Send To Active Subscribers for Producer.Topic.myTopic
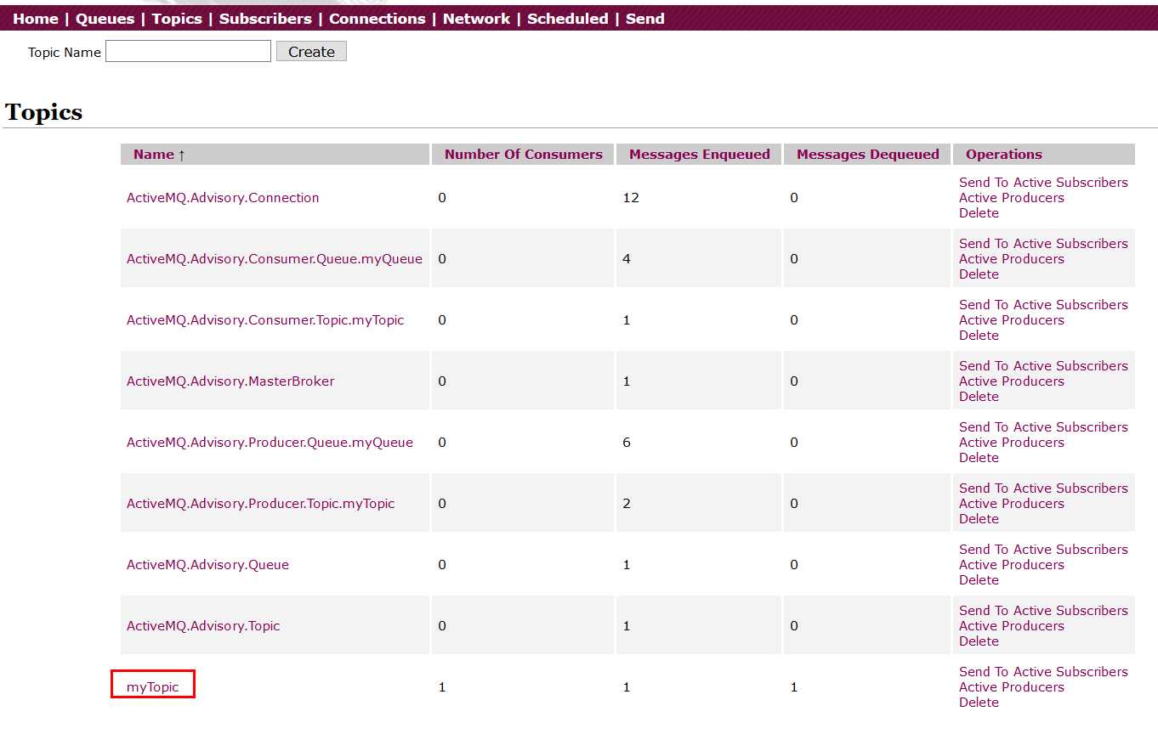The width and height of the screenshot is (1158, 734). pyautogui.click(x=1043, y=488)
